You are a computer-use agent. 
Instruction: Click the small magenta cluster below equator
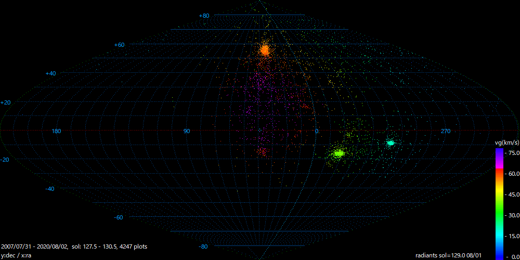(262, 151)
